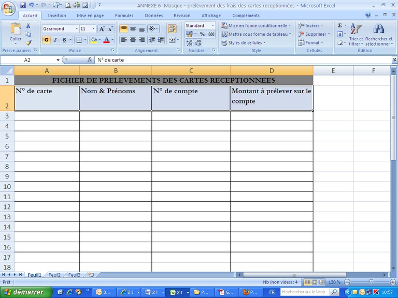
Task: Toggle underline S formatting
Action: pos(64,40)
